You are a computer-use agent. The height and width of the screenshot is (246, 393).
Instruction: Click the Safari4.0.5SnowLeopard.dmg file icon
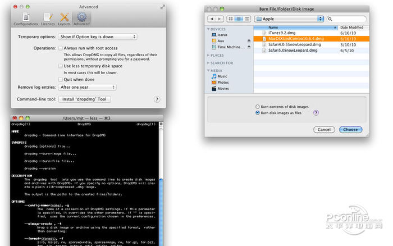pos(264,44)
